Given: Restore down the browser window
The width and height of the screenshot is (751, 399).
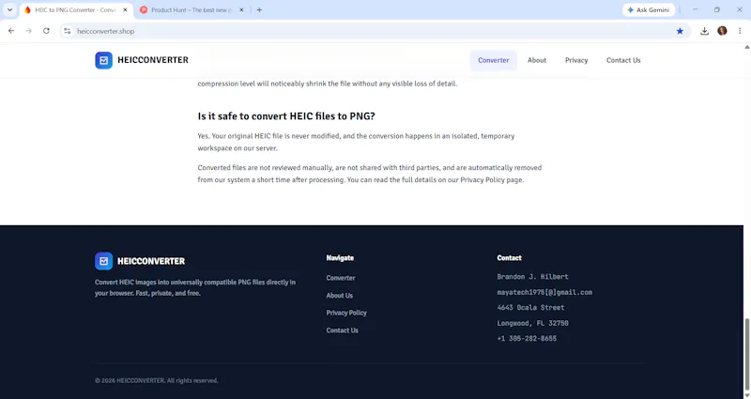Looking at the screenshot, I should (x=717, y=9).
